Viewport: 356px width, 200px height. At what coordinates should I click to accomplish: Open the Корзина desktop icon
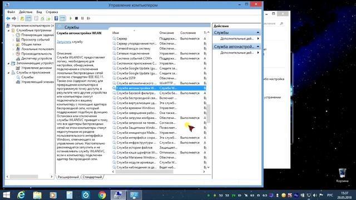tap(343, 175)
